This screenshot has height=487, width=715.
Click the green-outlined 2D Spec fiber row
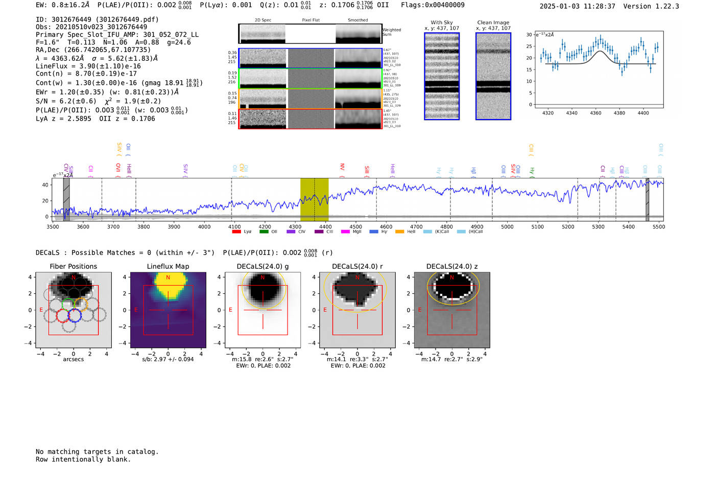[311, 79]
